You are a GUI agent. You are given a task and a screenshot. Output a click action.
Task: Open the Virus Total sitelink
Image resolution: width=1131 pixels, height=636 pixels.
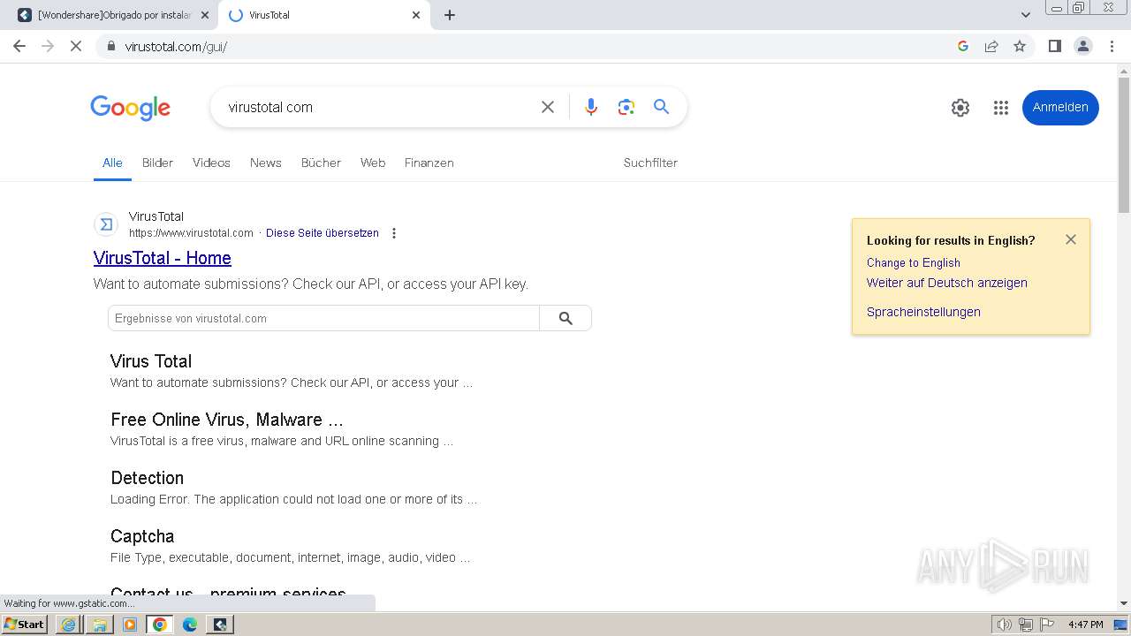(151, 361)
